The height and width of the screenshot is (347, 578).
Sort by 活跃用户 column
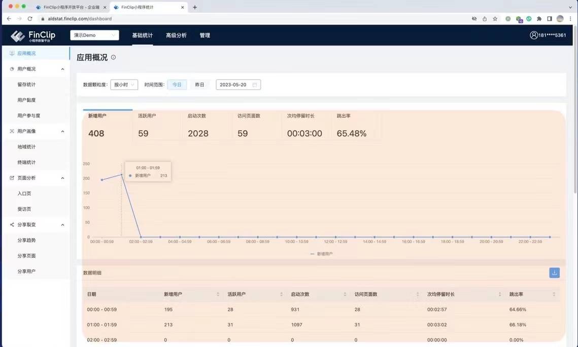point(281,294)
